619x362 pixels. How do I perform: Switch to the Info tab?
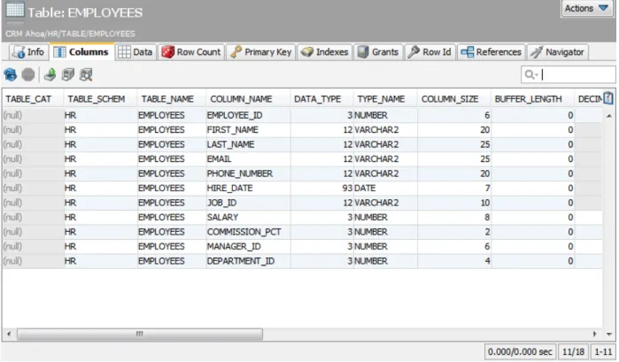28,52
